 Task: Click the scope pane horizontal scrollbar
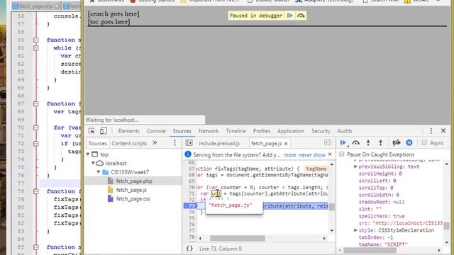370,250
